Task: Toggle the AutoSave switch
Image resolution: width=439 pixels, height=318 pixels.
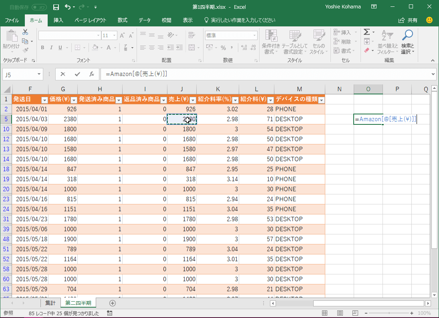Action: (x=39, y=7)
